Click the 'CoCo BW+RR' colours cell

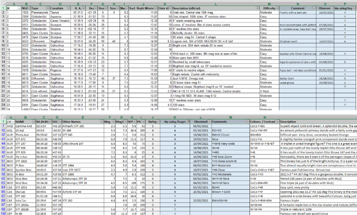click(265, 183)
